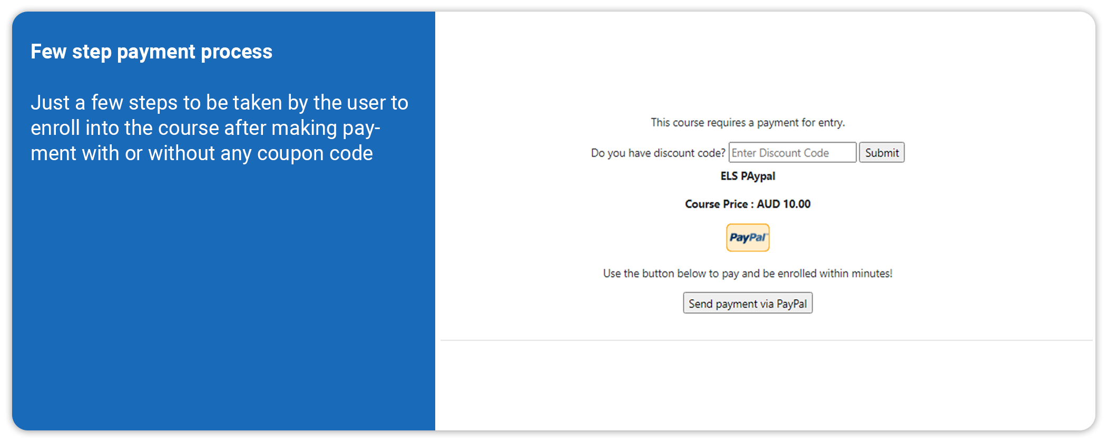This screenshot has height=442, width=1107.
Task: Click the PayPal logo icon
Action: (x=747, y=238)
